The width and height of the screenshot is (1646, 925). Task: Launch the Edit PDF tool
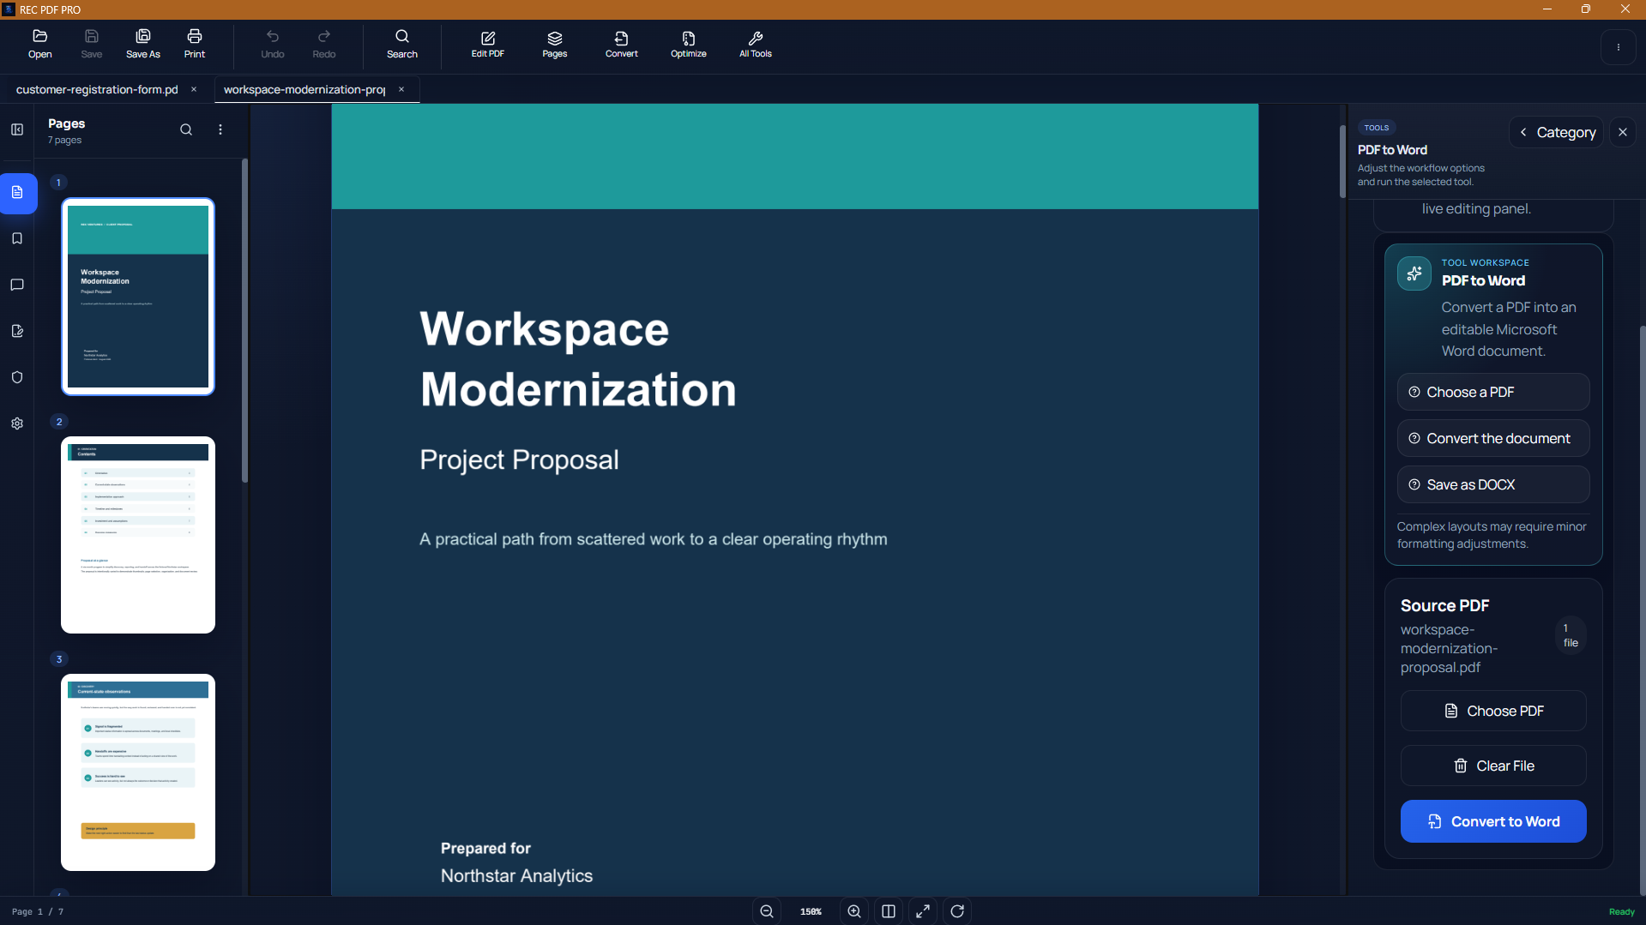coord(488,45)
